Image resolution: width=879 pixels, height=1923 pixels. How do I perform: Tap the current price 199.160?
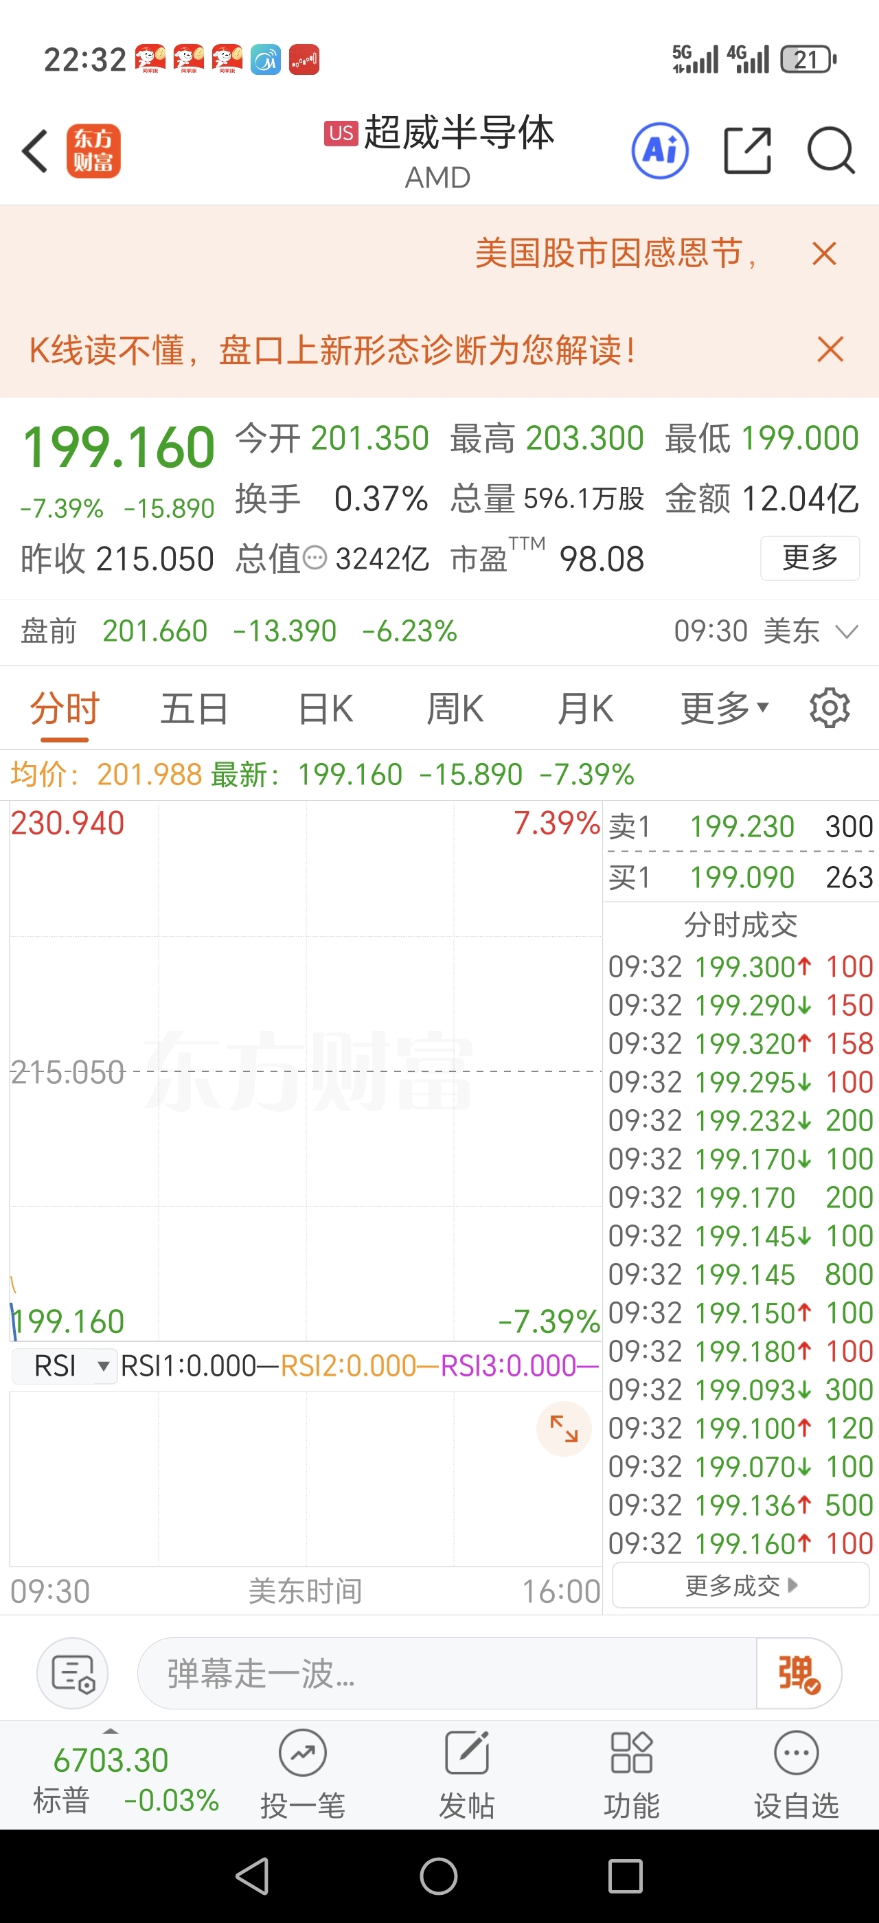tap(119, 447)
